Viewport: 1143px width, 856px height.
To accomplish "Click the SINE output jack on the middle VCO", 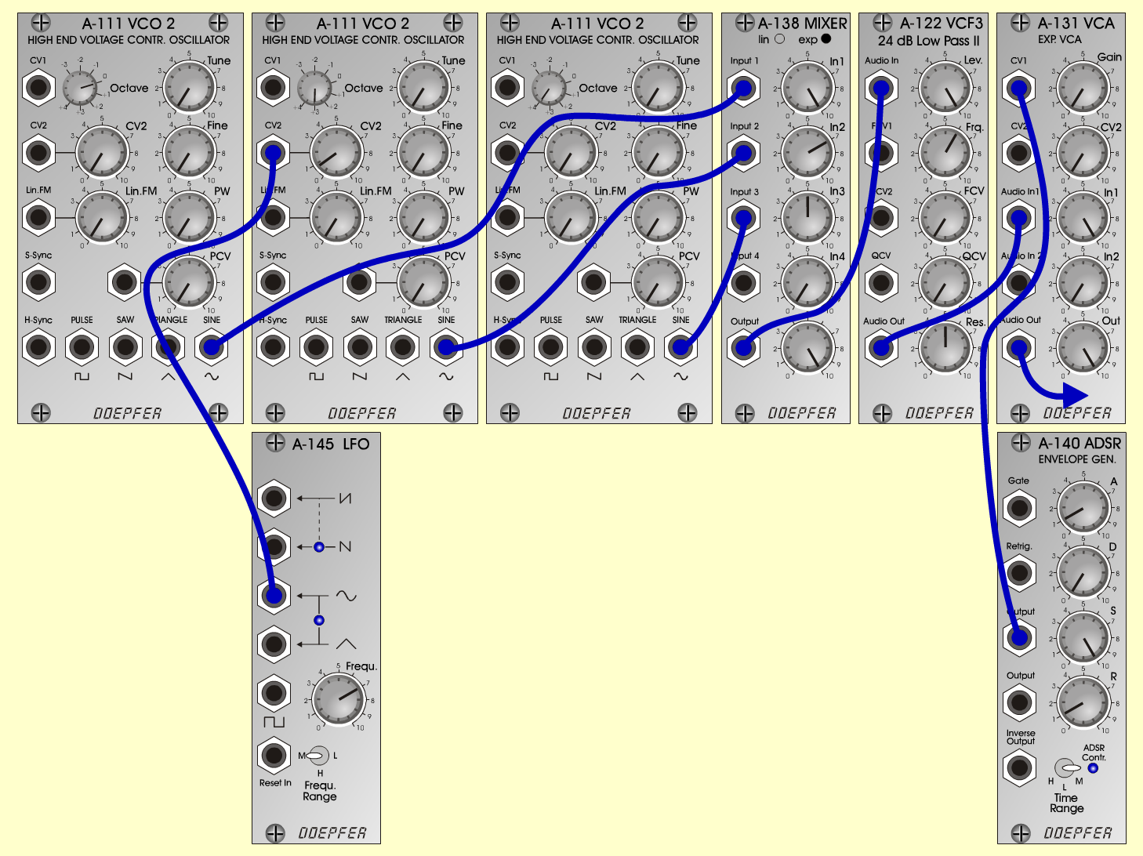I will pyautogui.click(x=446, y=347).
